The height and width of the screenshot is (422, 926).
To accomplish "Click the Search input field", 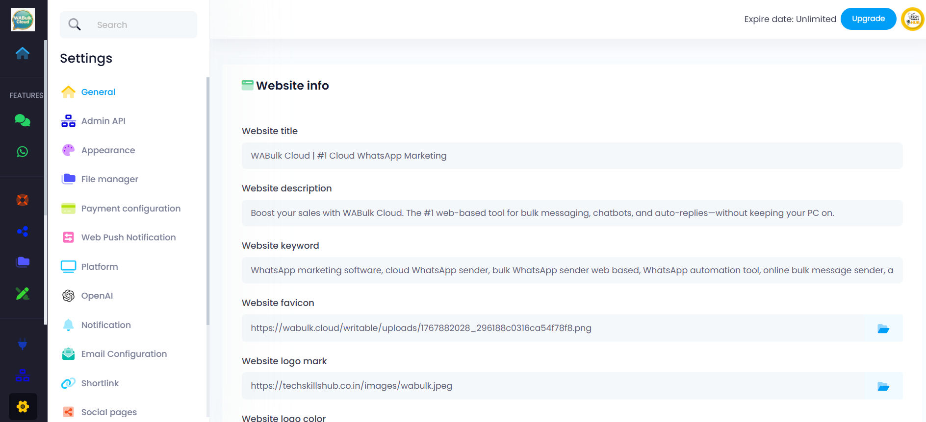I will (x=142, y=25).
